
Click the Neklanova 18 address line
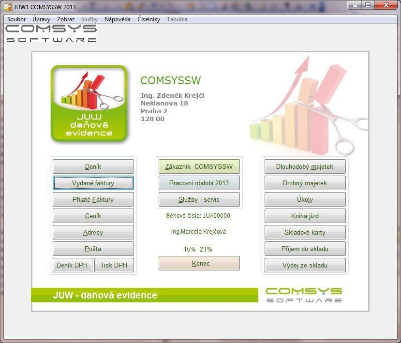tap(164, 104)
